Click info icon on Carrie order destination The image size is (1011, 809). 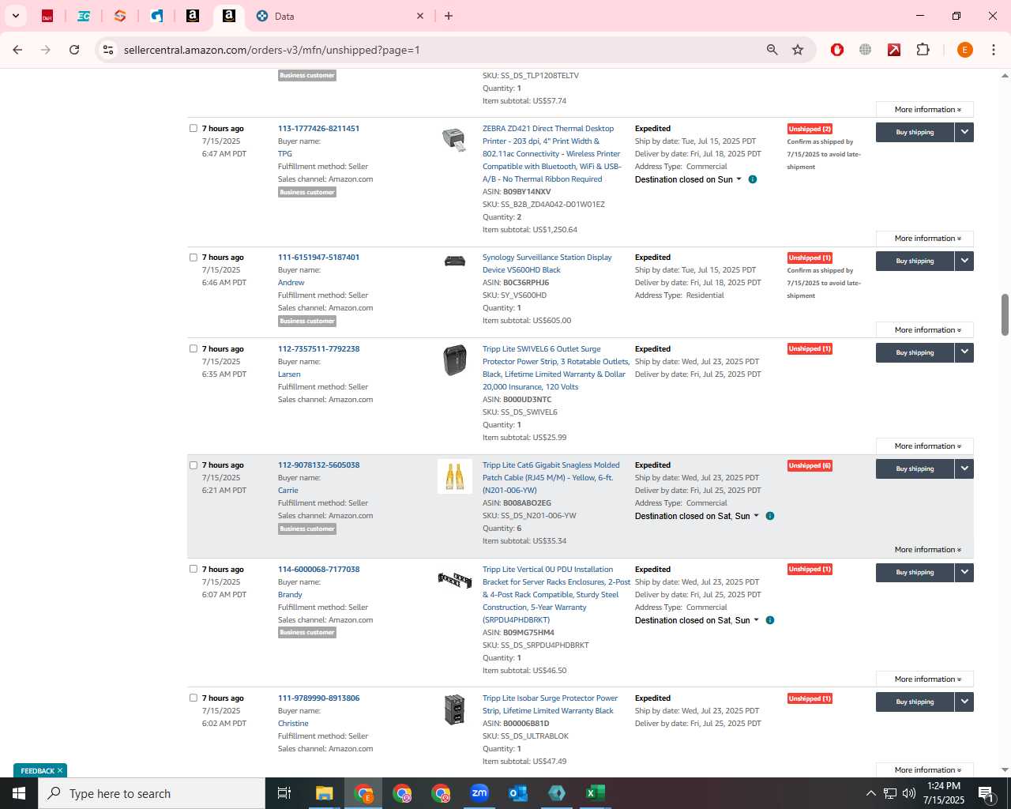point(770,516)
